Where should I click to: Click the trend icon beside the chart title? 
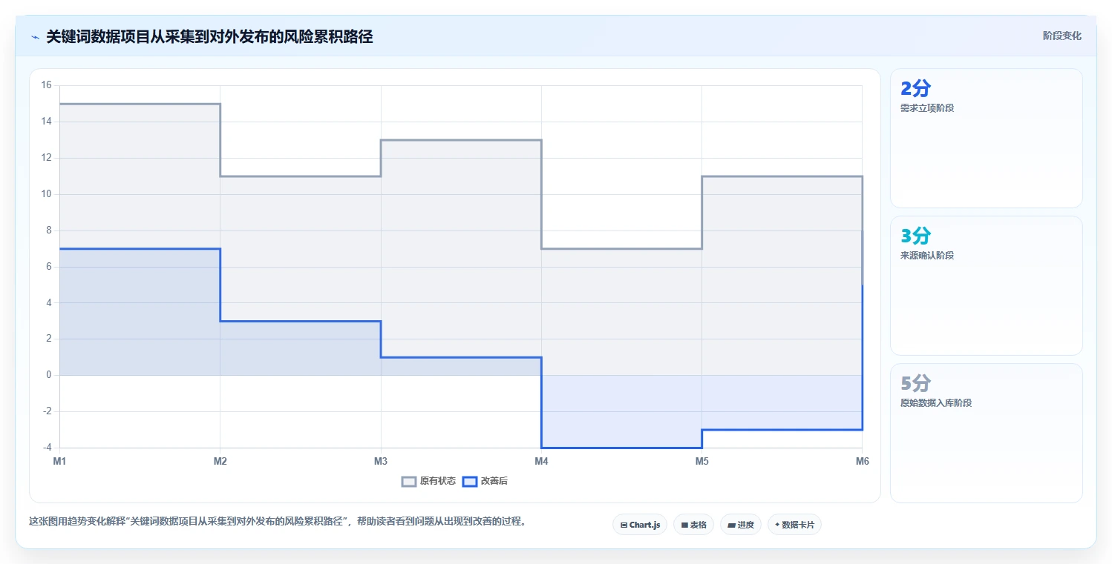35,37
